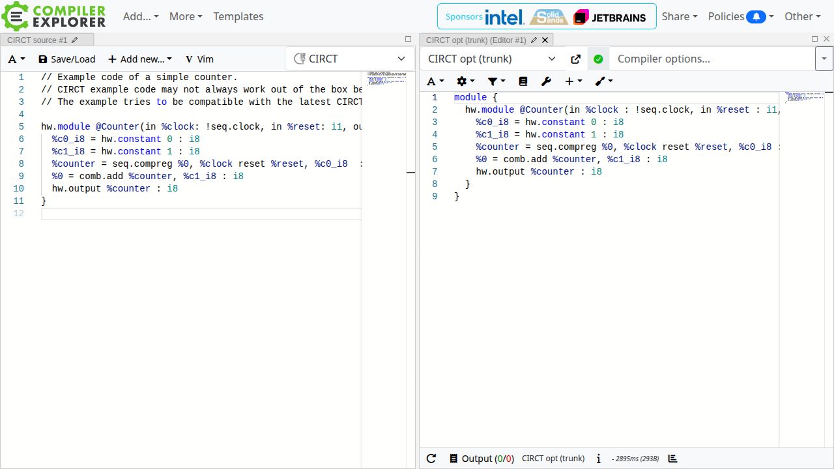Click the JetBrains sponsor logo
This screenshot has width=834, height=469.
[x=610, y=17]
